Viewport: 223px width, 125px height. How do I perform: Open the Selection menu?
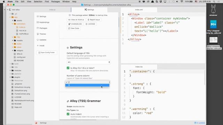point(38,1)
